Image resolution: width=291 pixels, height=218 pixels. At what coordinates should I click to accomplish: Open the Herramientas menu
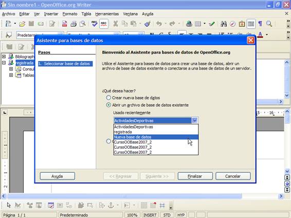(x=107, y=14)
